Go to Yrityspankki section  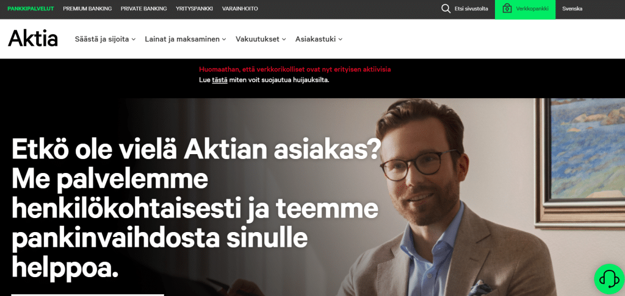tap(195, 9)
